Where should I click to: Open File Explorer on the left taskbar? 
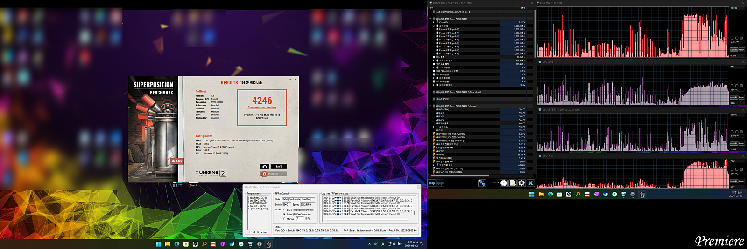[x=168, y=244]
